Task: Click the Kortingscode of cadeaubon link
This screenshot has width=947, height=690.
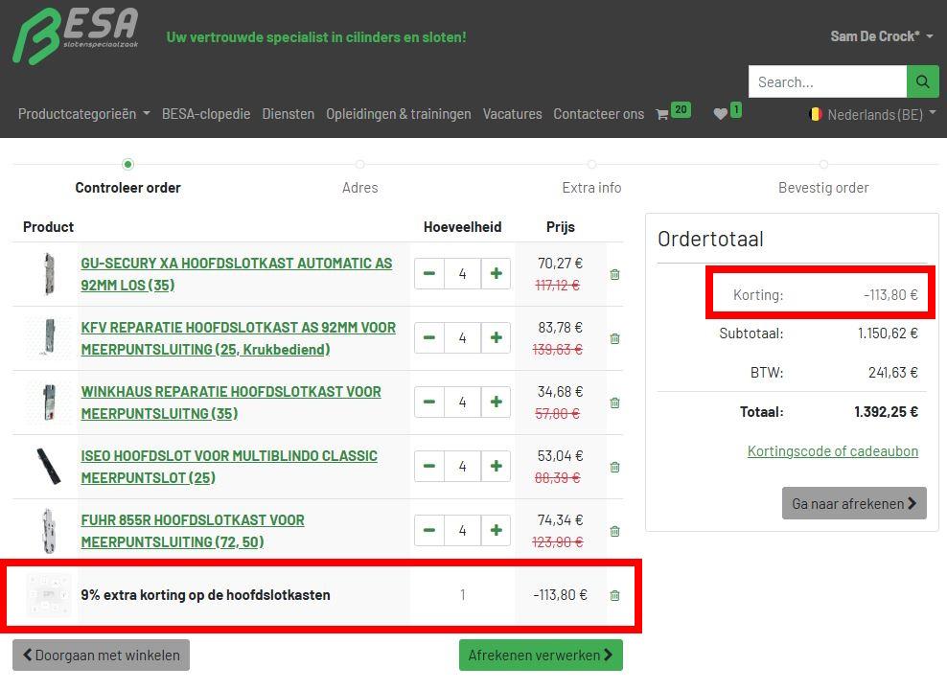Action: (x=832, y=451)
